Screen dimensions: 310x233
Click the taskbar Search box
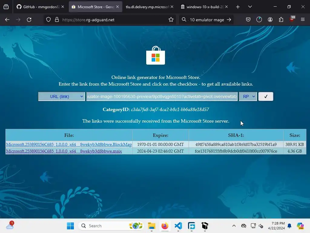click(111, 226)
